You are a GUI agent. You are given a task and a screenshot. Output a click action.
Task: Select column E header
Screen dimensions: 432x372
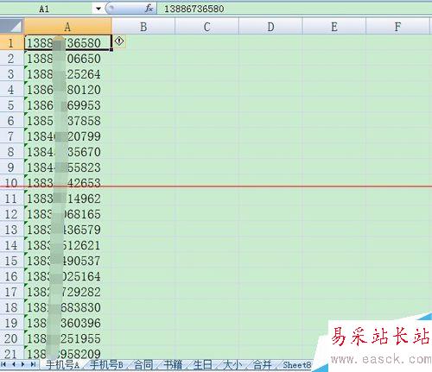334,27
